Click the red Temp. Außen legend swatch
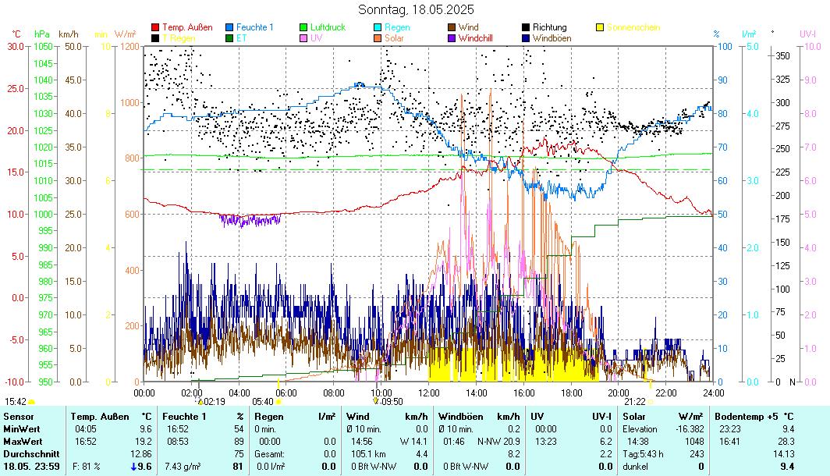This screenshot has width=830, height=476. 155,27
